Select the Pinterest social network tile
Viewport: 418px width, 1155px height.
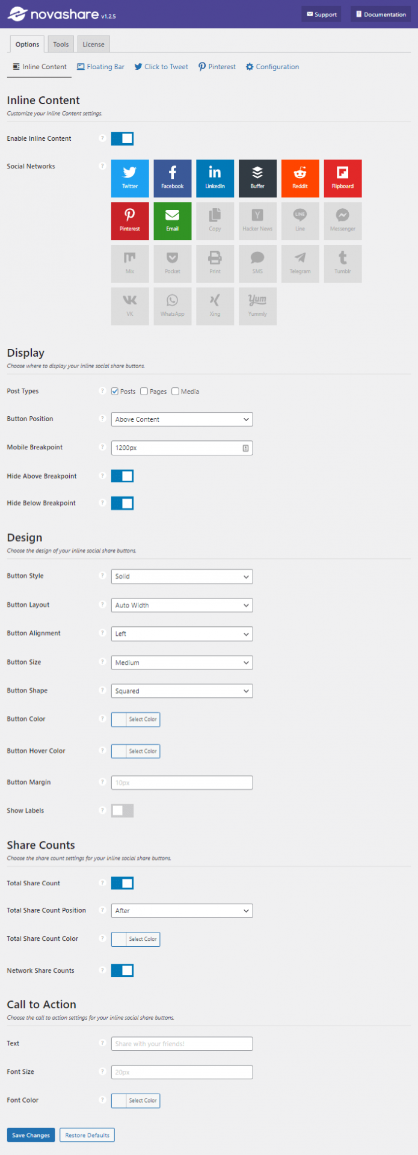129,221
